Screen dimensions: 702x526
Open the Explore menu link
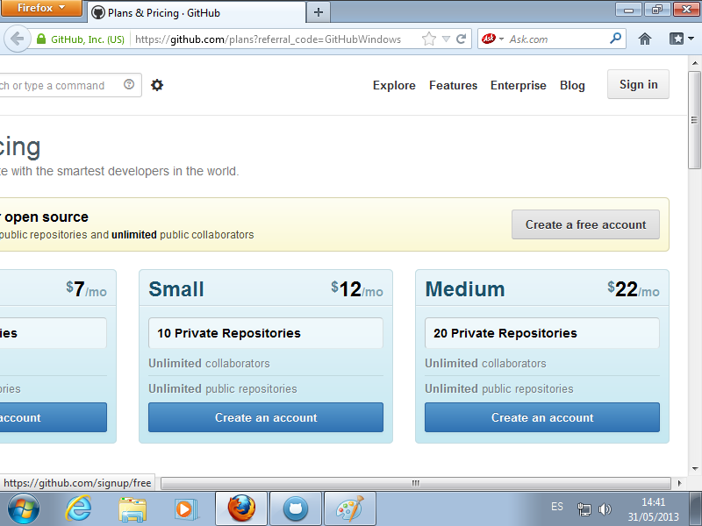(394, 85)
